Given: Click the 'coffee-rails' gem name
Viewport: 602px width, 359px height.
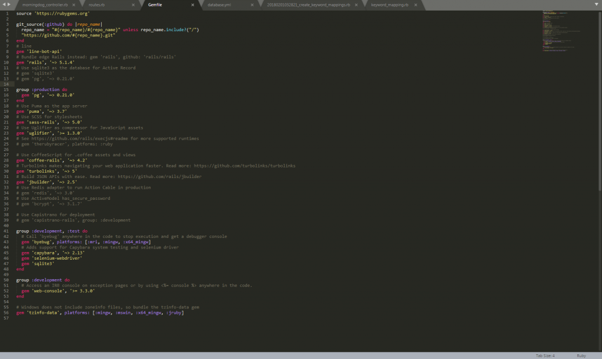Looking at the screenshot, I should tap(44, 160).
